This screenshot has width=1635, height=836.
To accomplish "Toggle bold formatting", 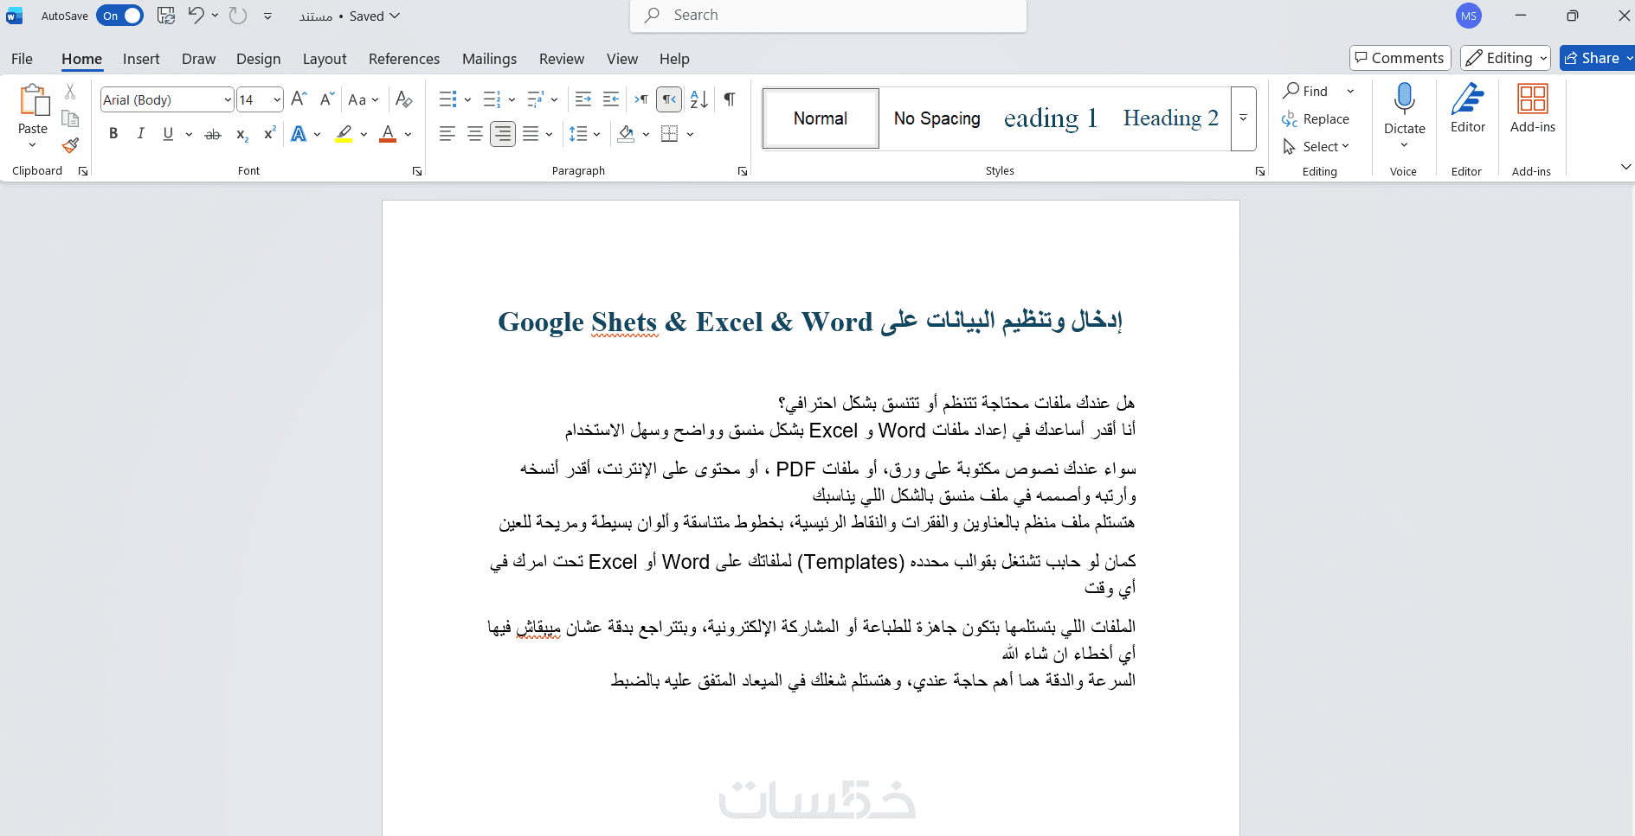I will coord(113,134).
